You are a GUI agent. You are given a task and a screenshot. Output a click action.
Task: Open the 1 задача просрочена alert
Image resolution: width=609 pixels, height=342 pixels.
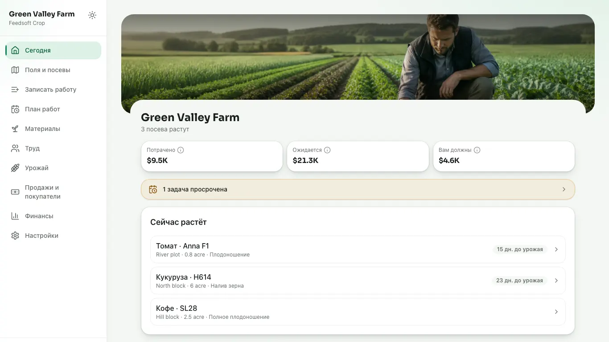(358, 189)
